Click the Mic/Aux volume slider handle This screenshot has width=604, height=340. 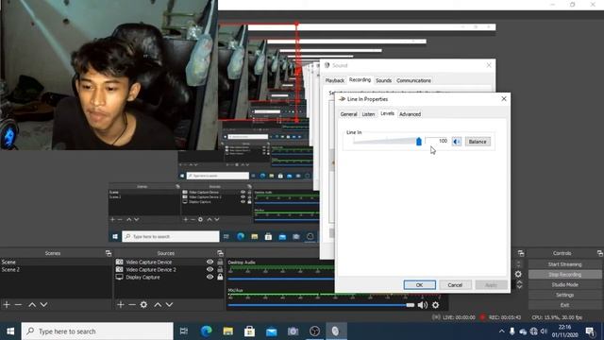click(x=411, y=305)
